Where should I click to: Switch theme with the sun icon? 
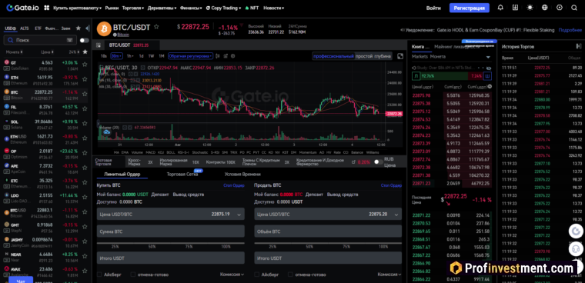(530, 8)
